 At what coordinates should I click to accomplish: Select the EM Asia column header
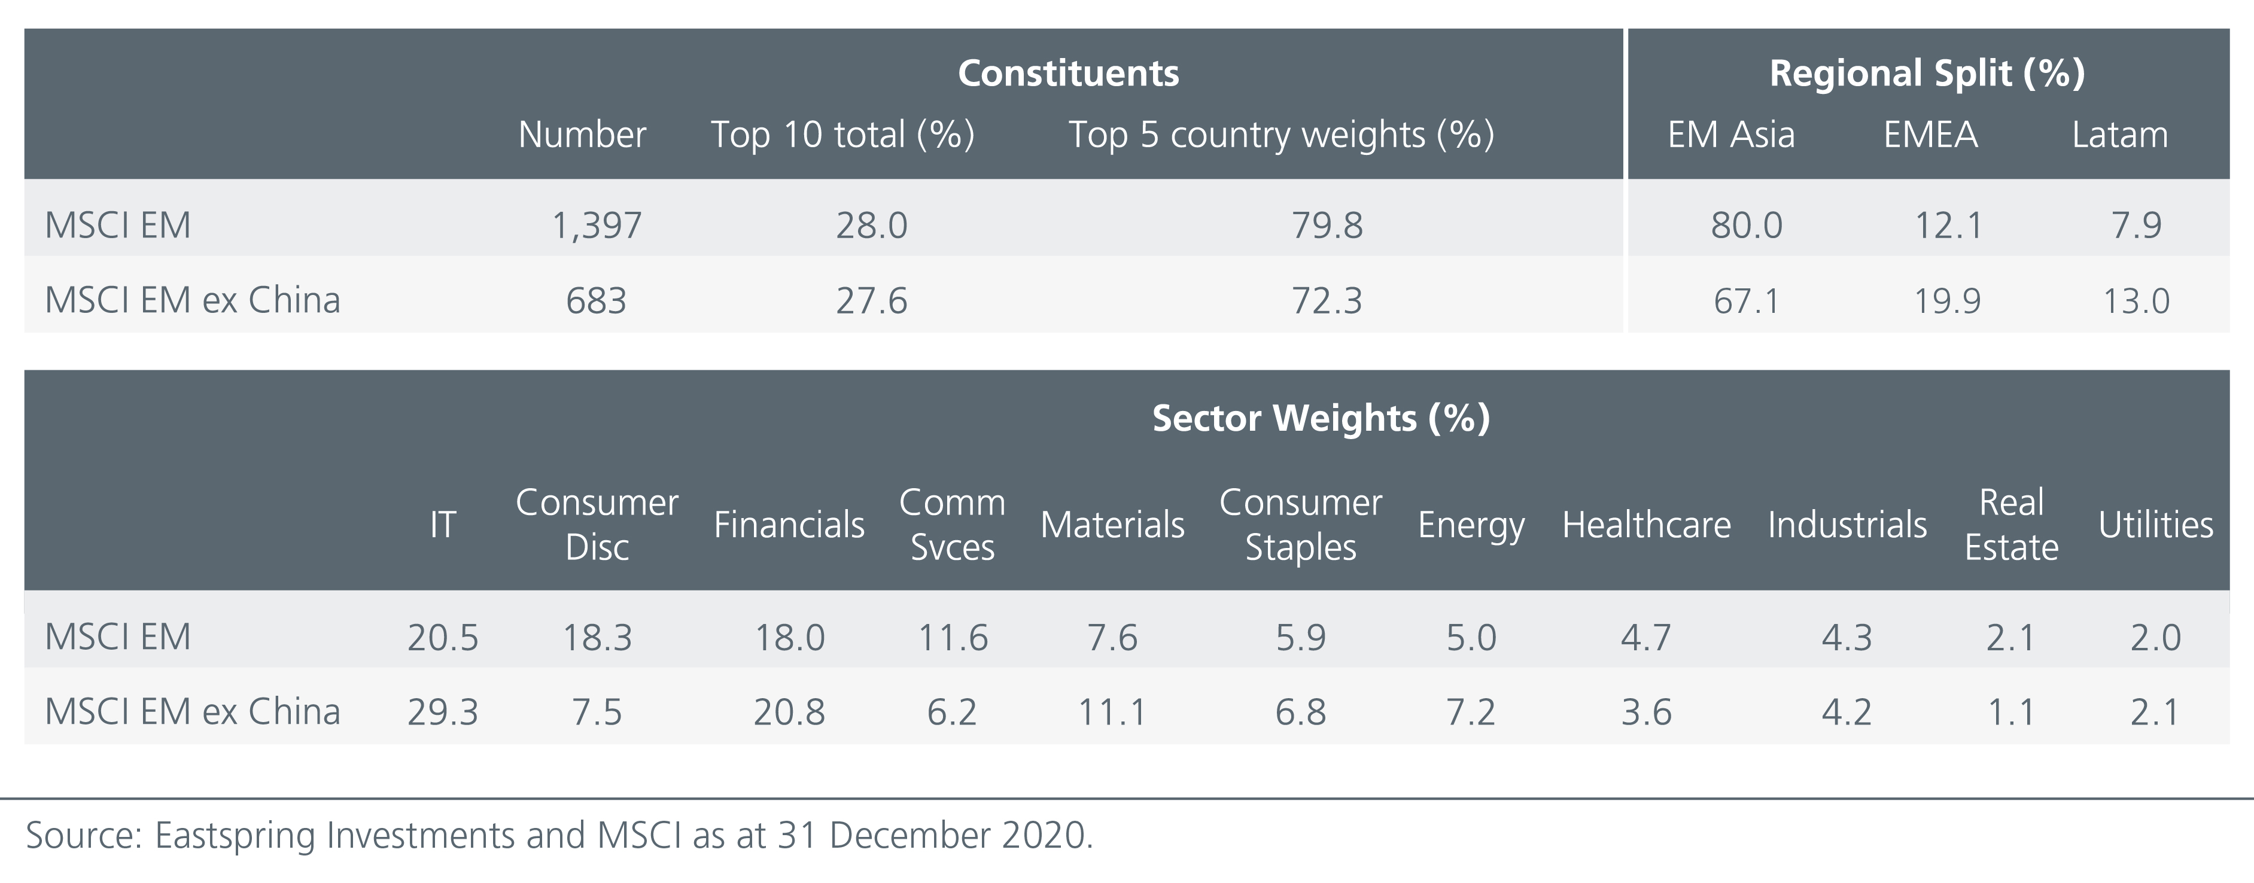[1730, 135]
